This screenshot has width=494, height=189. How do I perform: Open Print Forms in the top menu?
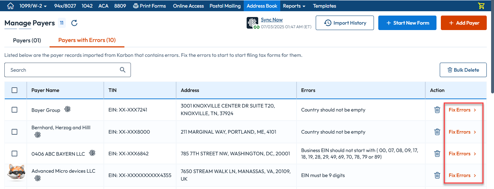(x=149, y=6)
